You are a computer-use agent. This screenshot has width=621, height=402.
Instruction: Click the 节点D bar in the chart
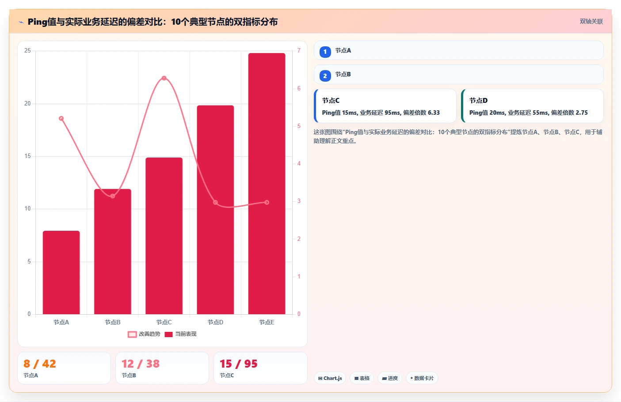click(x=215, y=210)
